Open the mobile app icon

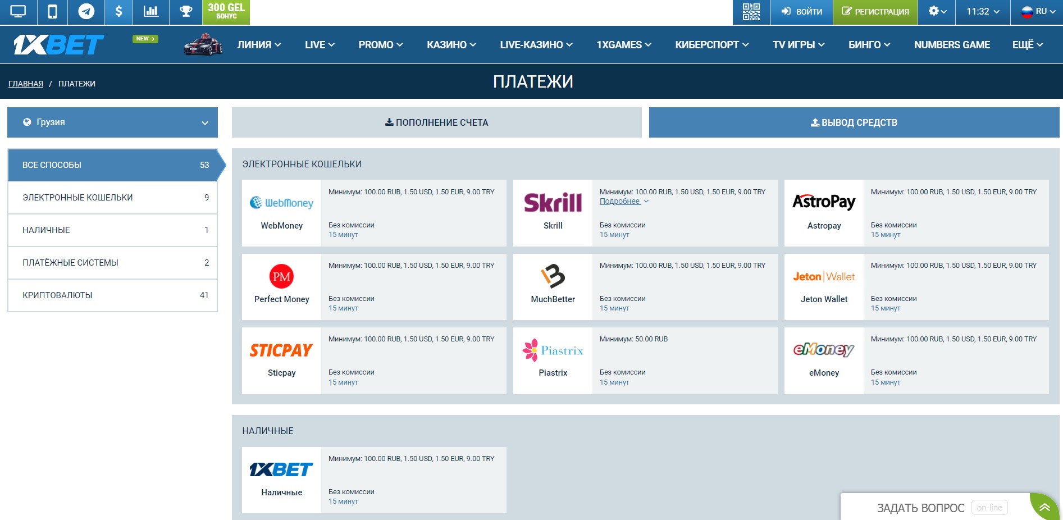pos(52,12)
